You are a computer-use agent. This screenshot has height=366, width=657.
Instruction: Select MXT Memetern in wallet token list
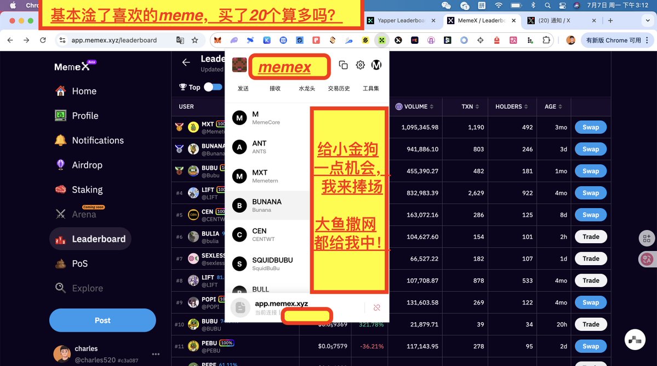tap(268, 176)
